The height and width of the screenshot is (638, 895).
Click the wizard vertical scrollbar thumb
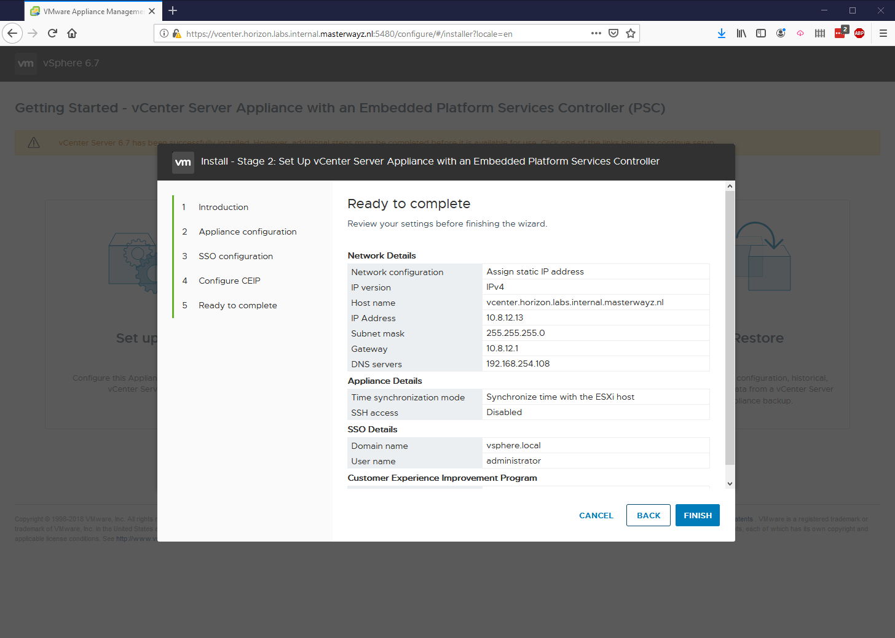(730, 328)
